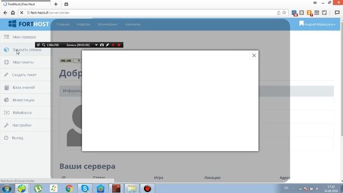Click the money icon beside RoboKassa
Screen dimensions: 343x193
(x=6, y=113)
